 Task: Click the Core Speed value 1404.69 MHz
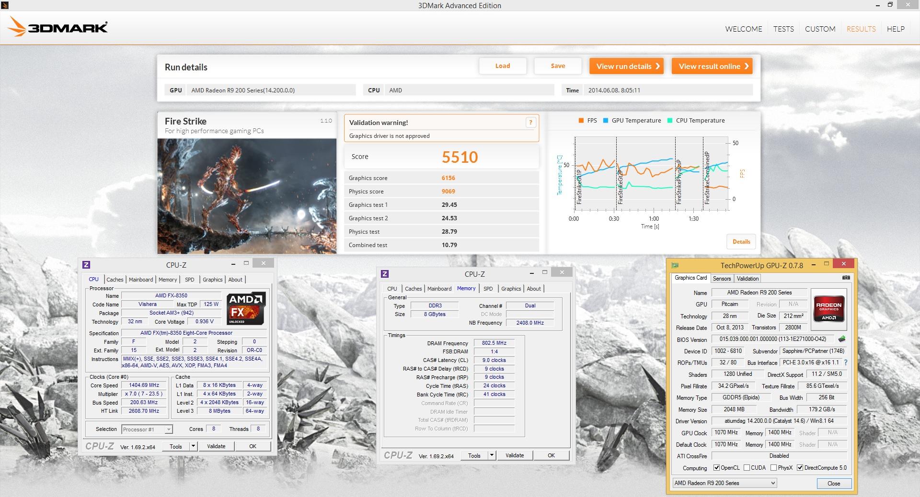click(x=144, y=385)
